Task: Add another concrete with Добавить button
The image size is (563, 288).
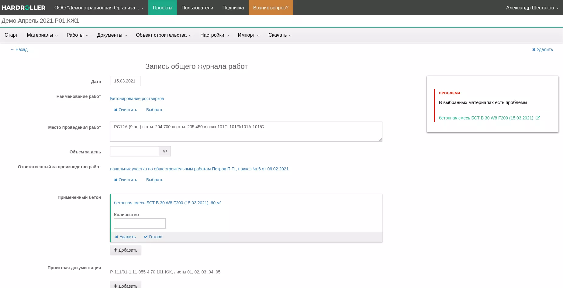Action: [x=126, y=250]
